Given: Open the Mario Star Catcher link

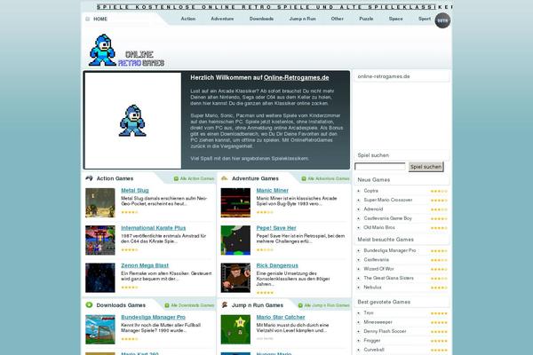Looking at the screenshot, I should tap(281, 318).
